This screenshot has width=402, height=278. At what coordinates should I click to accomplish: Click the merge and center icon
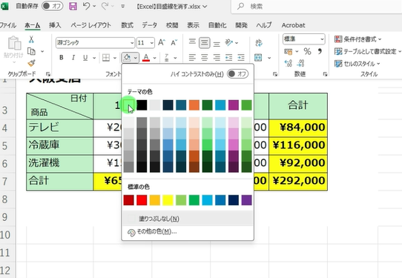(258, 58)
